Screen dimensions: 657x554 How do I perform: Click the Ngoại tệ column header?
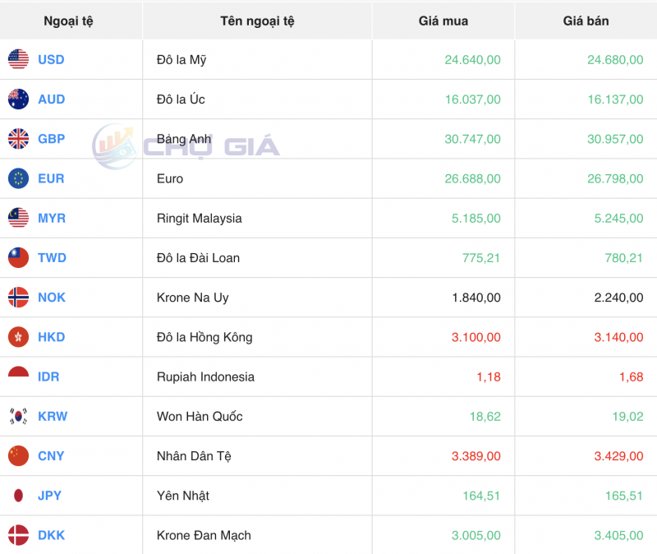pyautogui.click(x=68, y=21)
